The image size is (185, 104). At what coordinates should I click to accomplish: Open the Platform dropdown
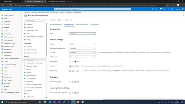coord(82,44)
